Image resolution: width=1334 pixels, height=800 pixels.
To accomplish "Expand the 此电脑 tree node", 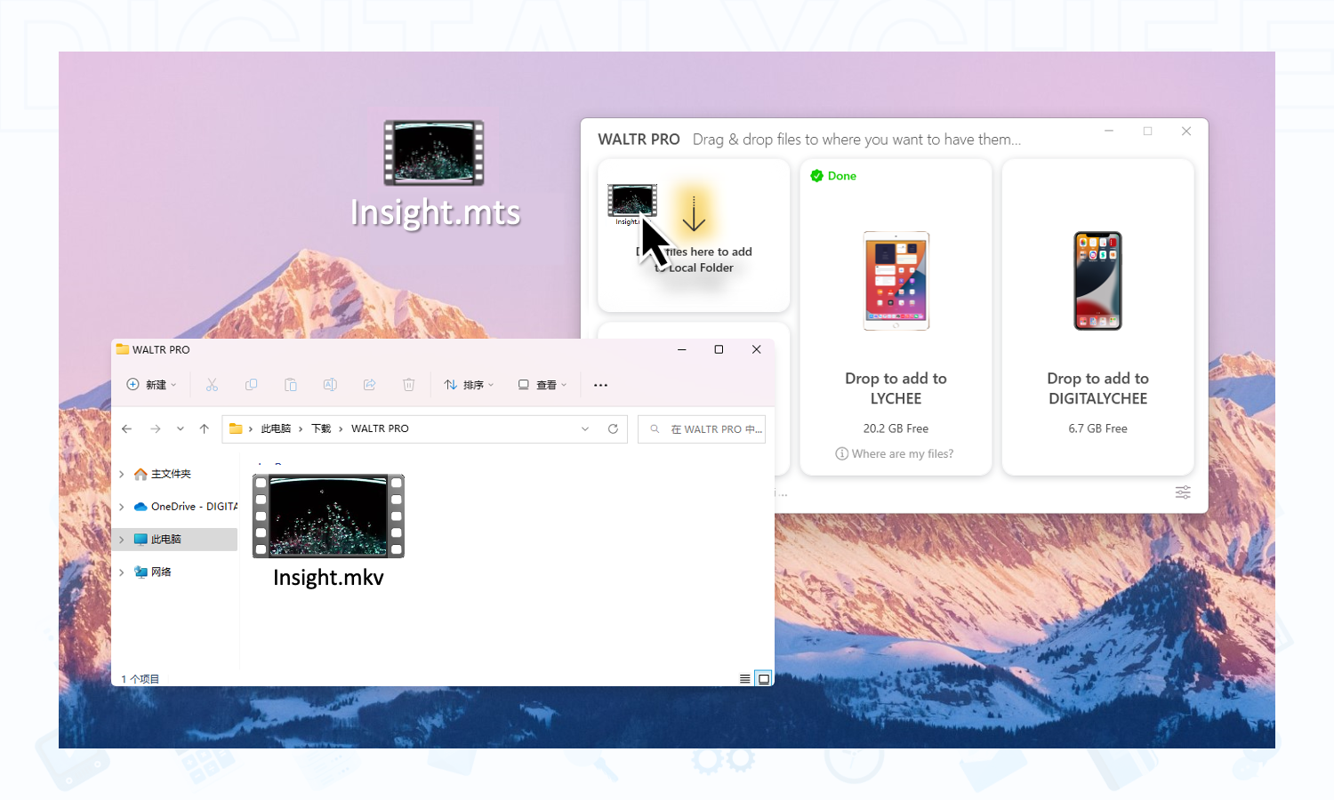I will [x=122, y=540].
